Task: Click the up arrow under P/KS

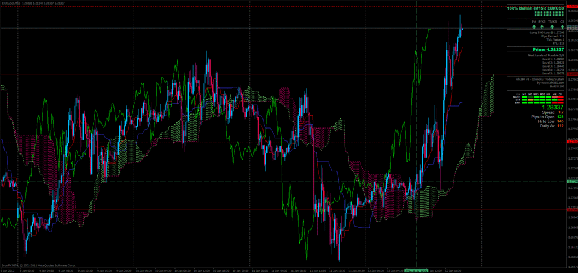Action: (542, 27)
